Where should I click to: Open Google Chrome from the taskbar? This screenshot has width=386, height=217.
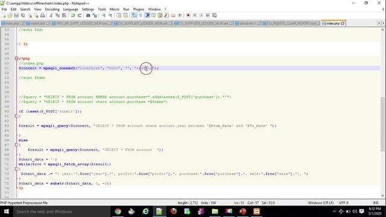(x=118, y=212)
